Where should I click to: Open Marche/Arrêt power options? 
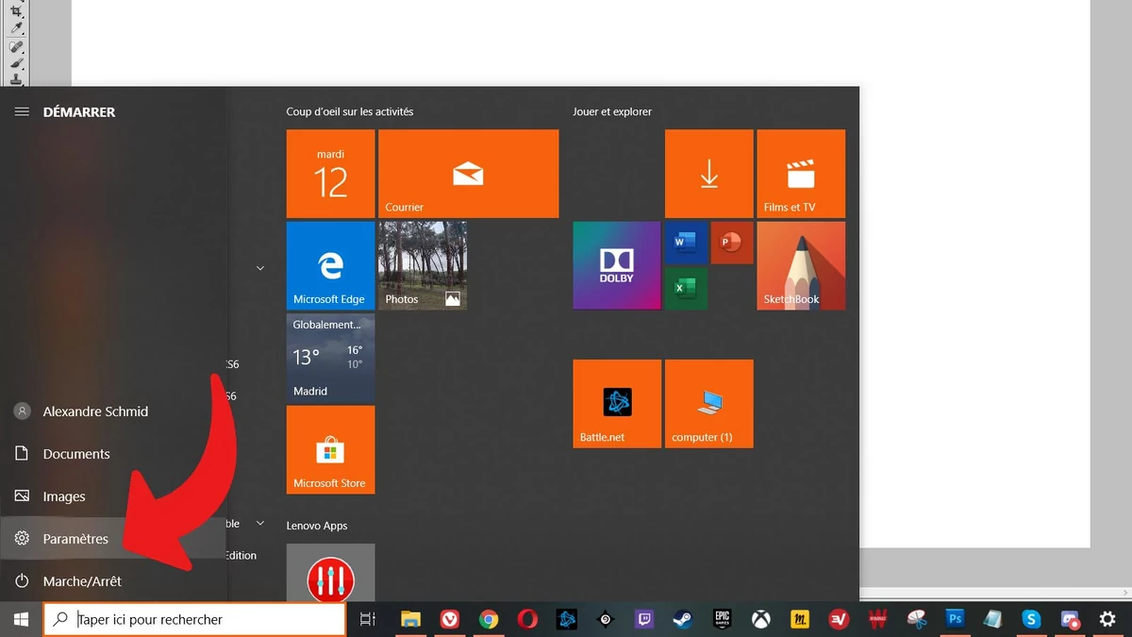82,581
